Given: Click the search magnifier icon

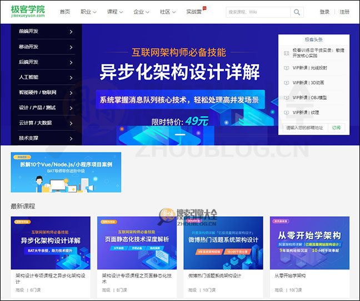Looking at the screenshot, I should tap(297, 12).
